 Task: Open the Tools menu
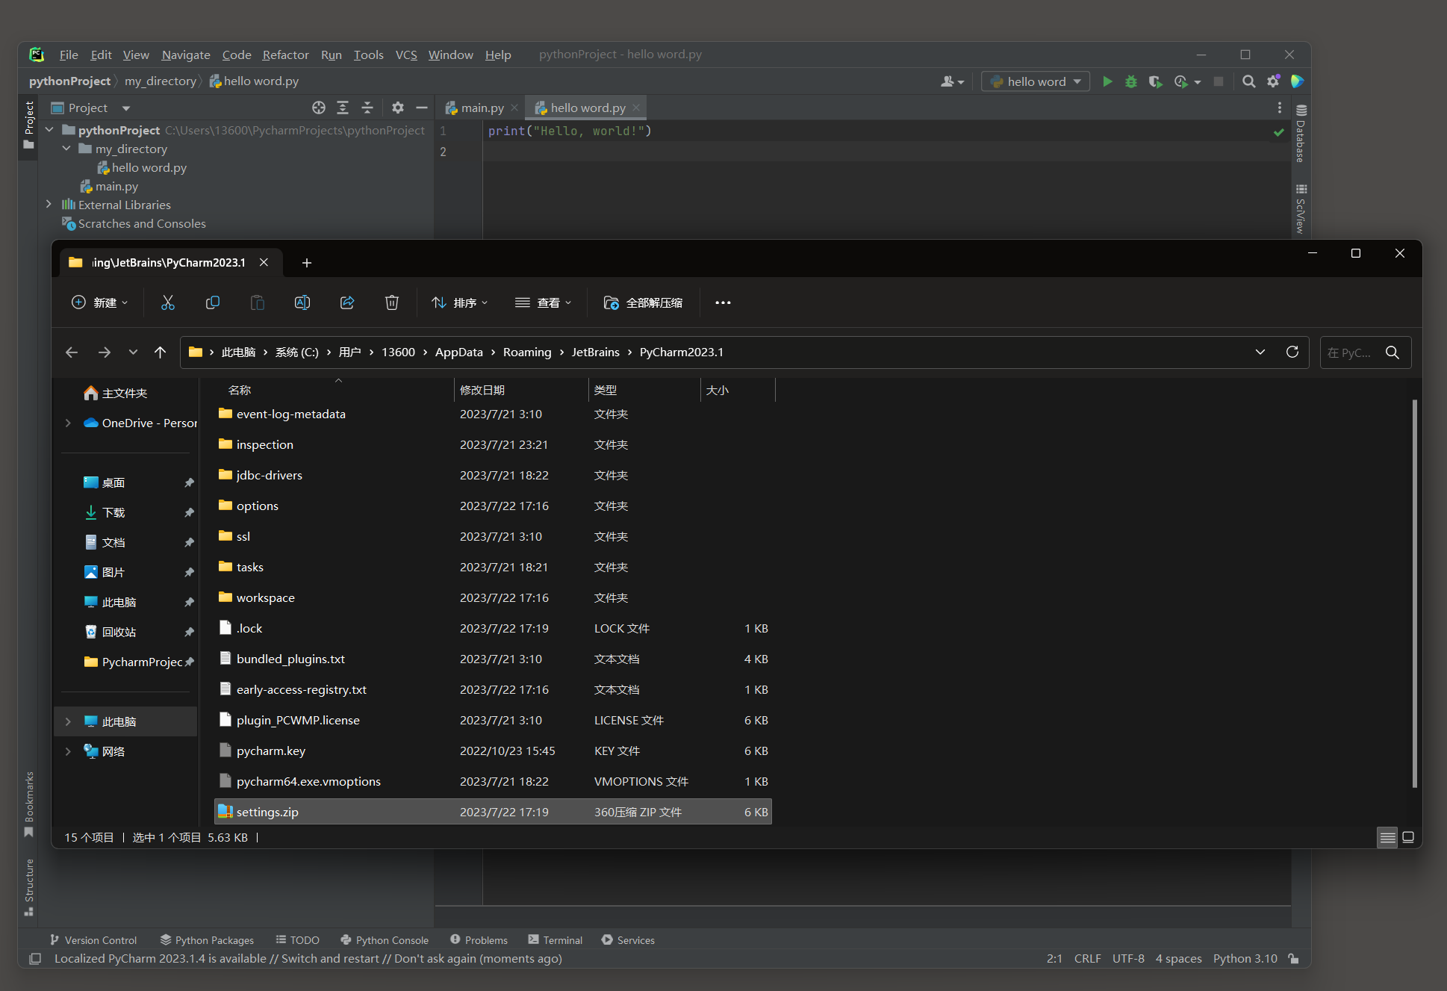point(368,55)
